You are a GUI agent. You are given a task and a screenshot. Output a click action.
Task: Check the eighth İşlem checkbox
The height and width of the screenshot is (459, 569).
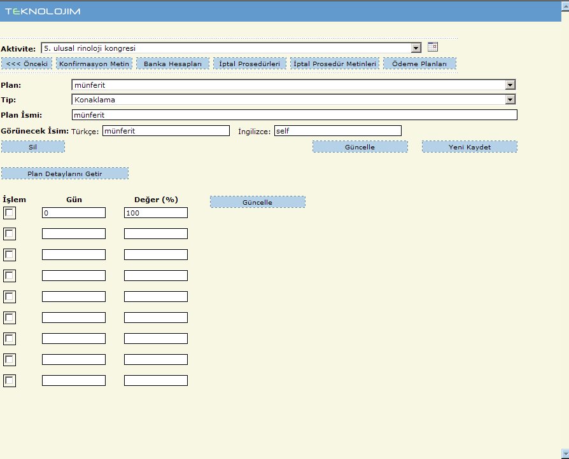(x=10, y=360)
